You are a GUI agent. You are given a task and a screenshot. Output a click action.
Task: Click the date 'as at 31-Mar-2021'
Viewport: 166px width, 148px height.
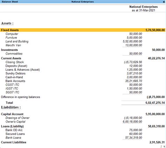(x=144, y=10)
